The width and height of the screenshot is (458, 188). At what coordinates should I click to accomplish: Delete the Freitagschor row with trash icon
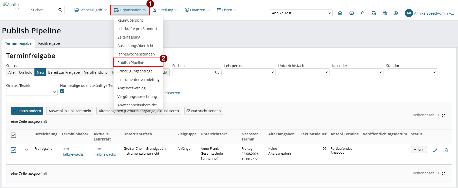pos(446,150)
